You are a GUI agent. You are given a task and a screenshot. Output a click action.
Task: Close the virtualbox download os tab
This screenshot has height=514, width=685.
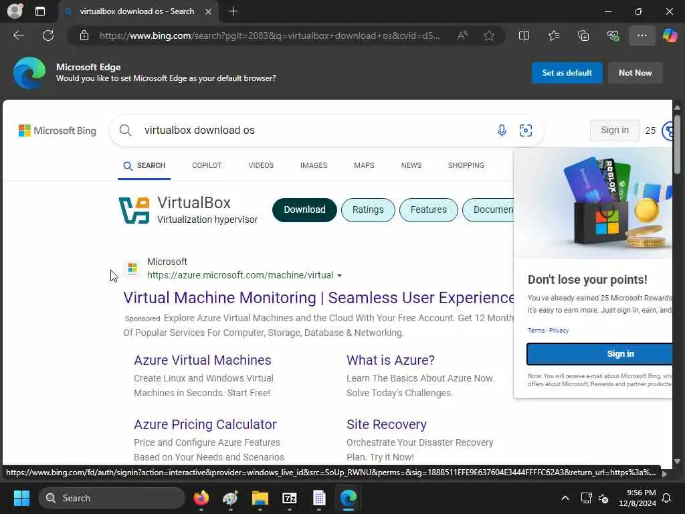click(209, 11)
